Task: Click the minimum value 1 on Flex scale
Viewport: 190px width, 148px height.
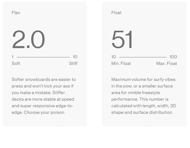Action: tap(13, 57)
